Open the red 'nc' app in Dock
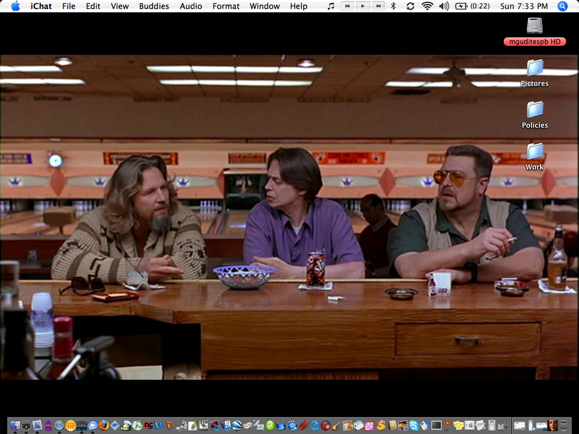Viewport: 579px width, 434px height. 148,425
